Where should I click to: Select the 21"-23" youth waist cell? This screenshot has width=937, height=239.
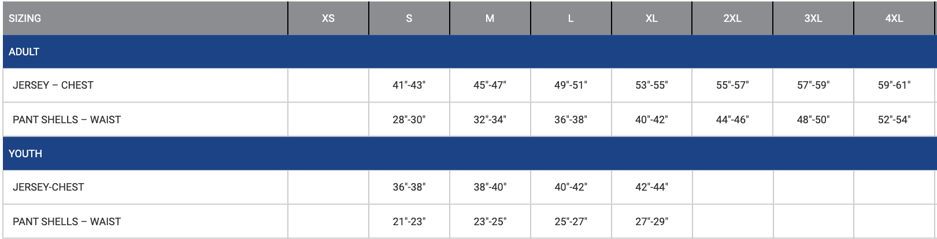point(409,222)
